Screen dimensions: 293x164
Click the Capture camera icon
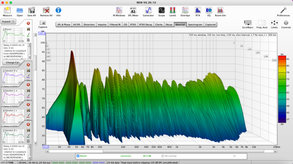43,23
